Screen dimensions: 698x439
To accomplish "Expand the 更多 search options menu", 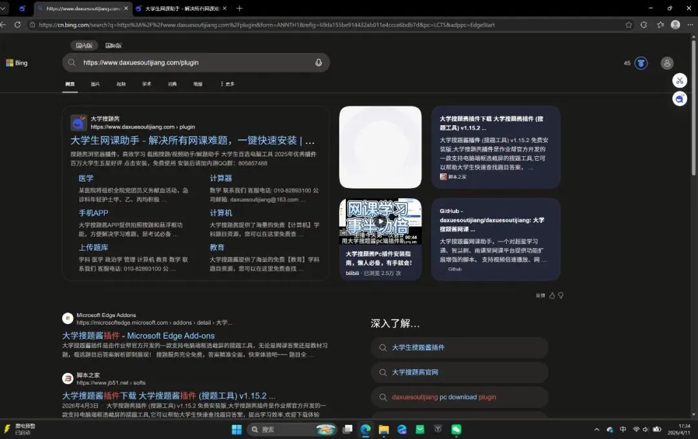I will tap(227, 84).
